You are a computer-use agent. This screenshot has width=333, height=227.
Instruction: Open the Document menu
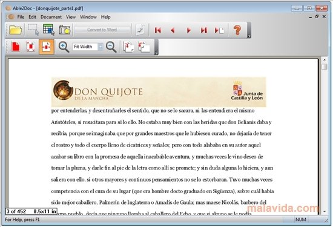tap(51, 17)
